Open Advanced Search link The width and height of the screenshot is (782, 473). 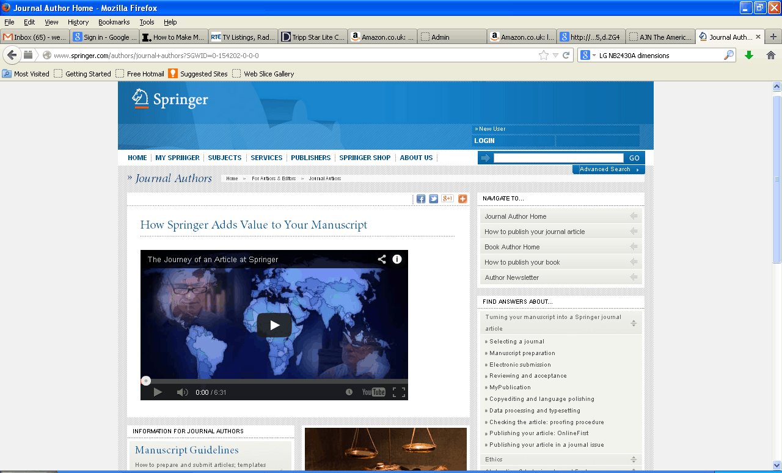tap(608, 169)
